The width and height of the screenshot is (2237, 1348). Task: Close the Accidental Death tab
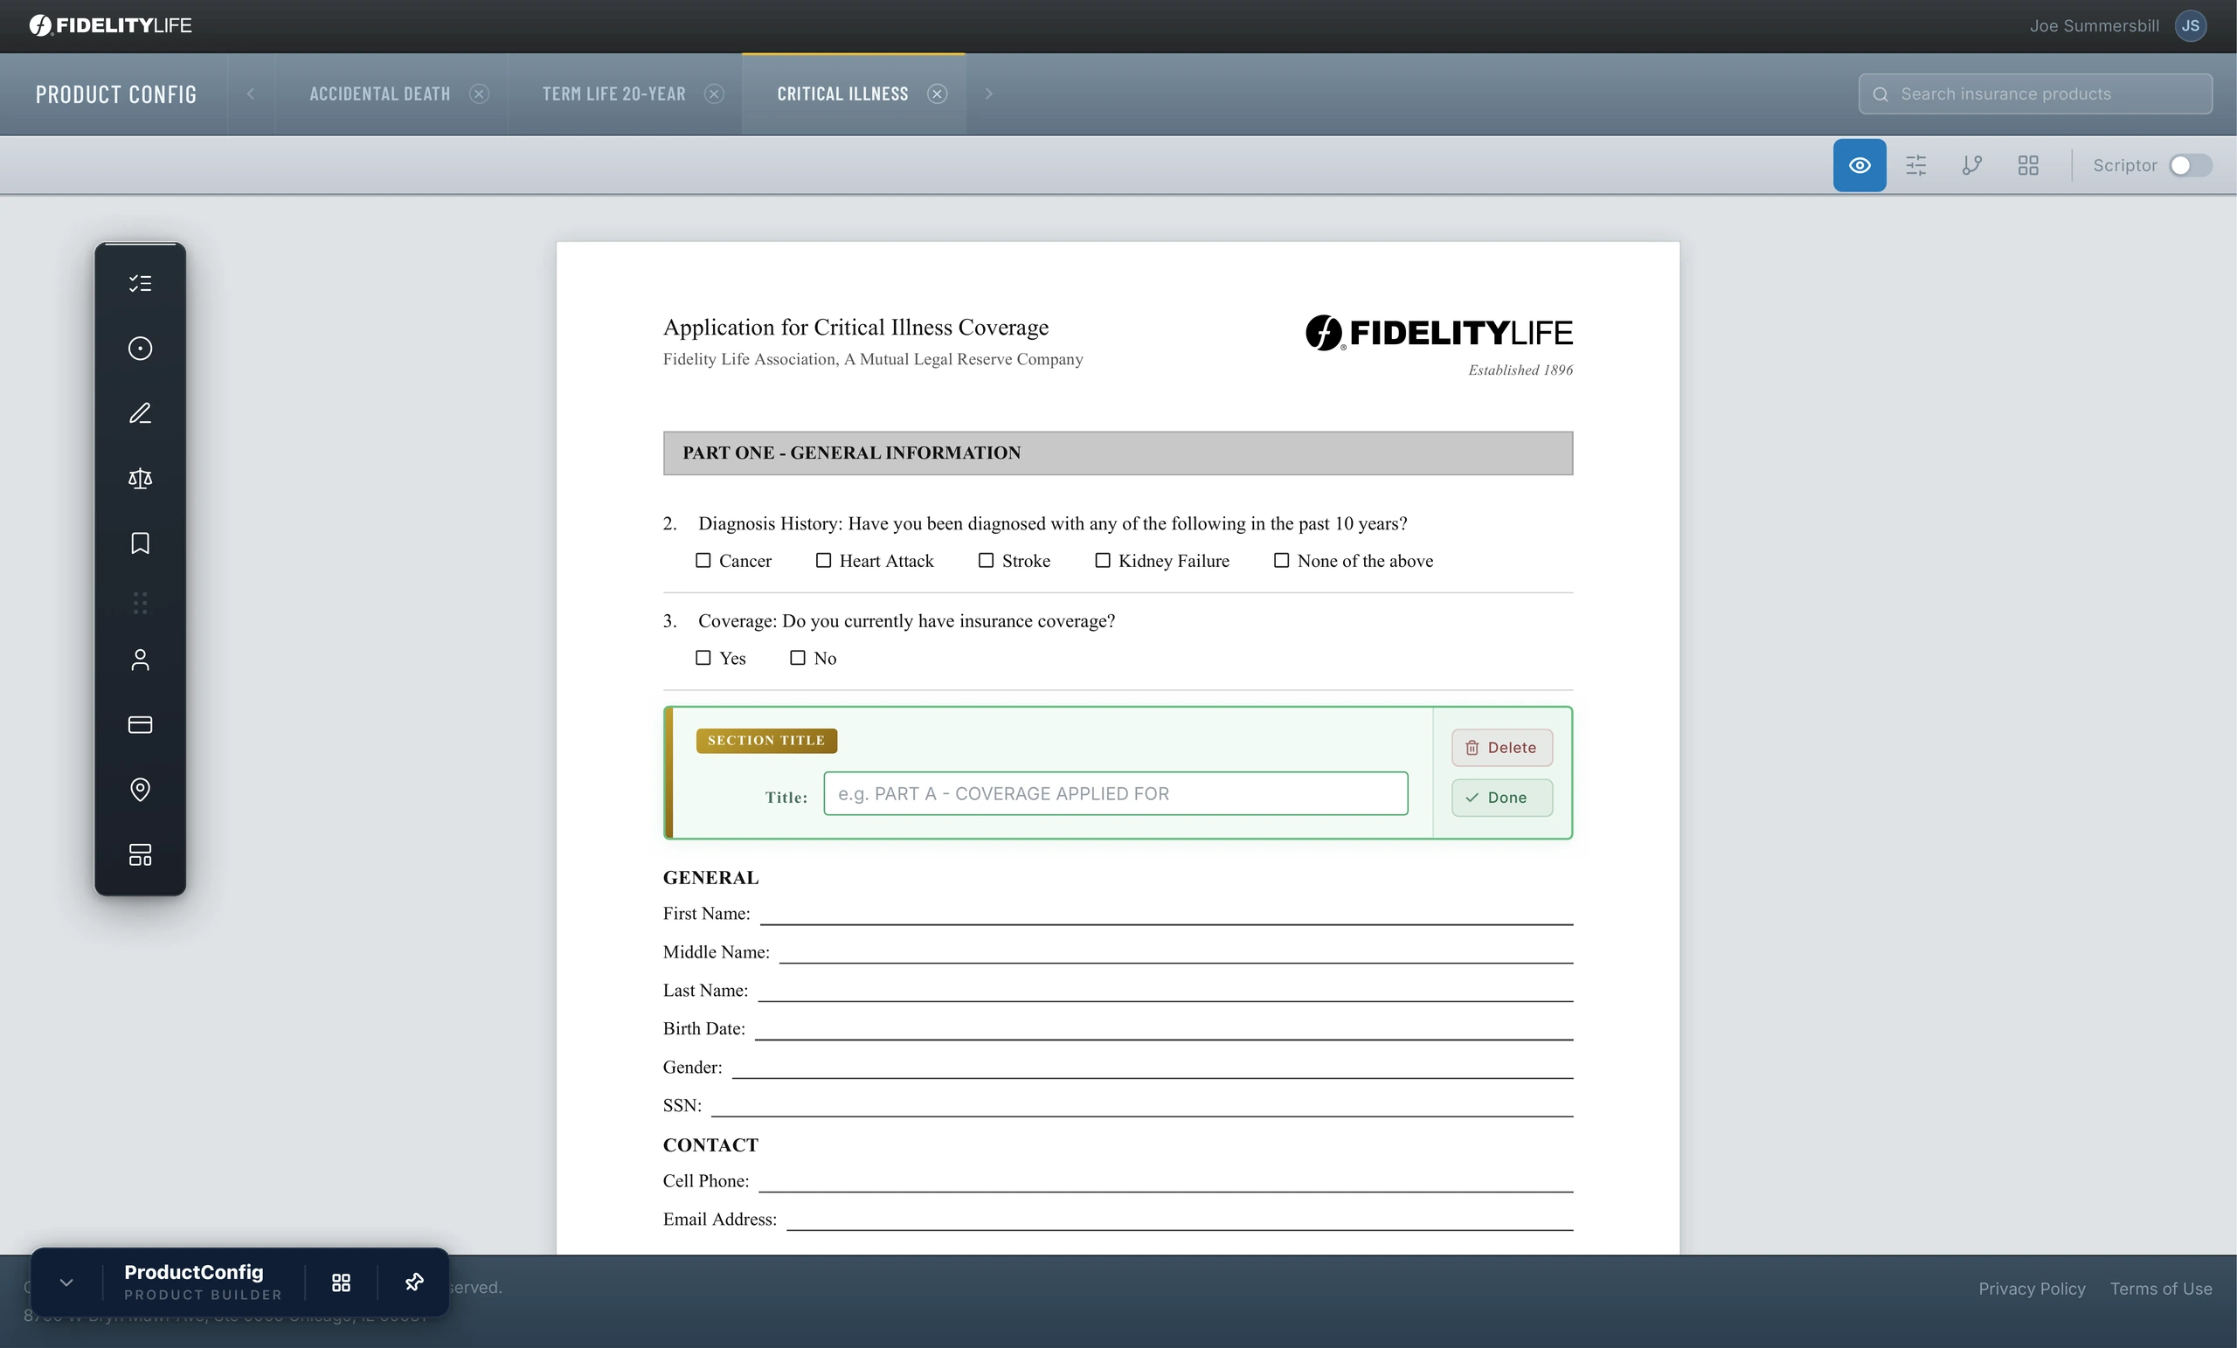point(480,94)
